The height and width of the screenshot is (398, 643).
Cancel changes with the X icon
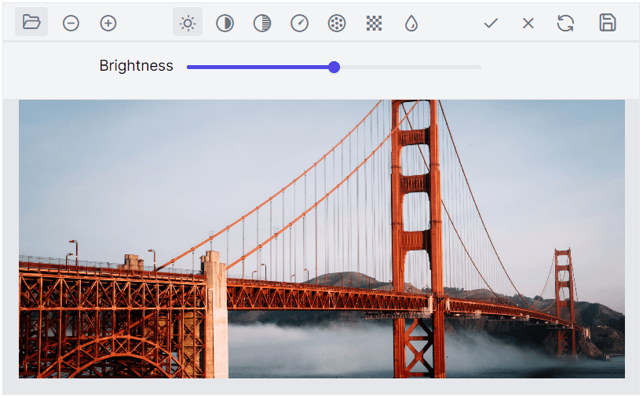(528, 24)
